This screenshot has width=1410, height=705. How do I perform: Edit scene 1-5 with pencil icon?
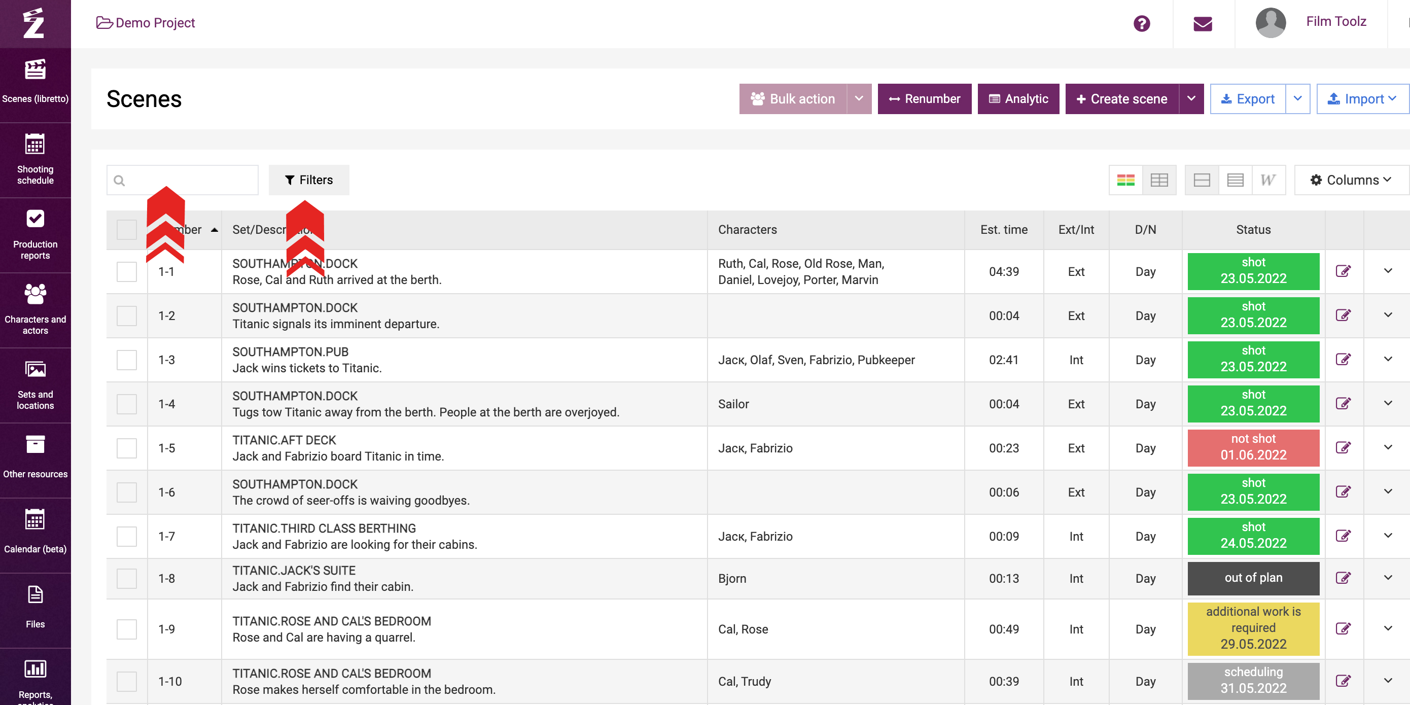[1343, 447]
